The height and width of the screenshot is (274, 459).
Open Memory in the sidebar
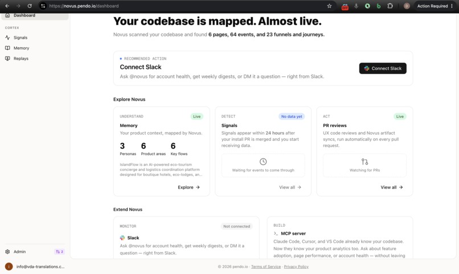pyautogui.click(x=35, y=48)
